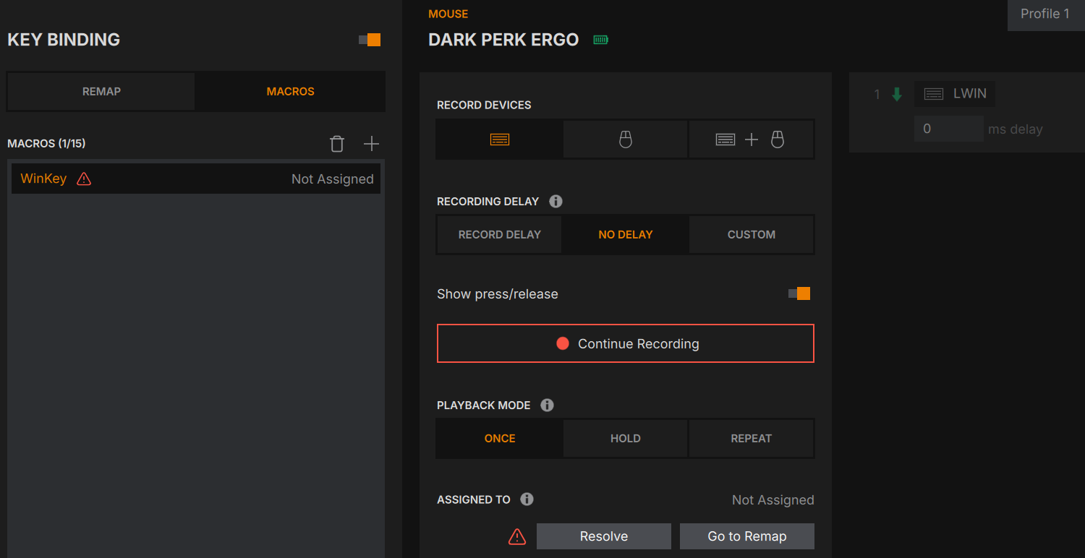Choose Custom recording delay

click(x=752, y=235)
